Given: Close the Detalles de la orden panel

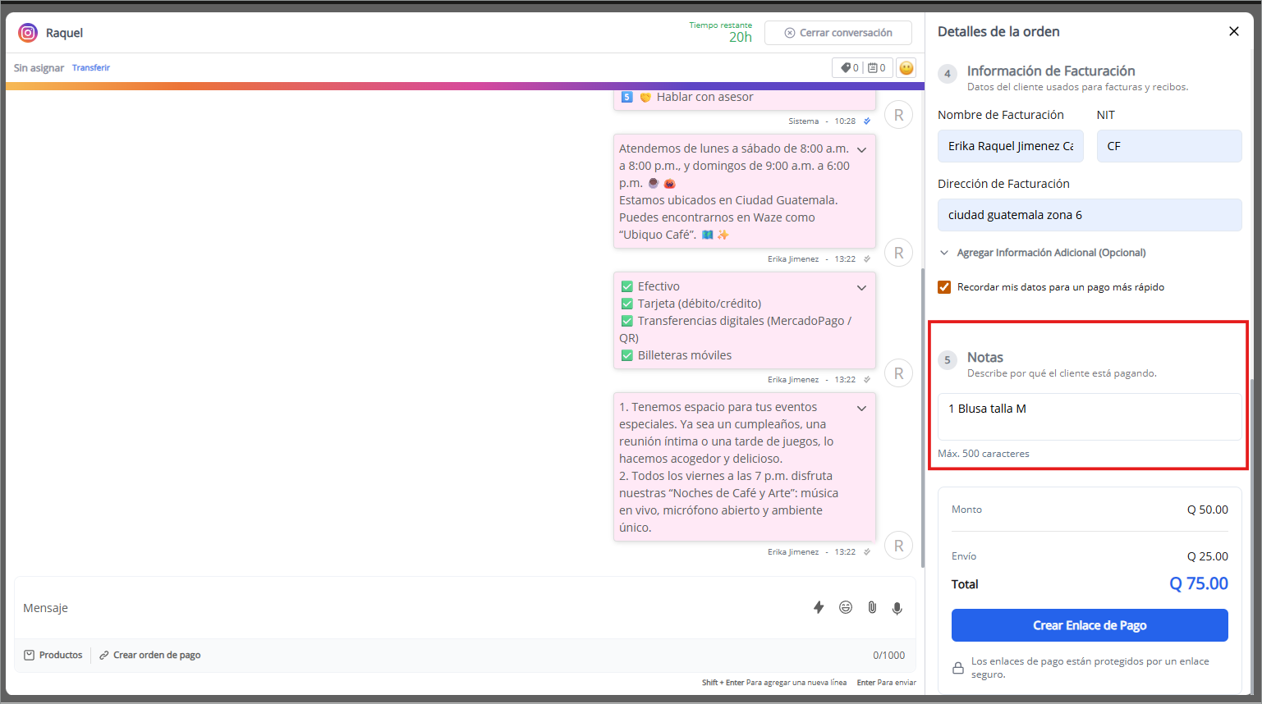Looking at the screenshot, I should coord(1233,31).
